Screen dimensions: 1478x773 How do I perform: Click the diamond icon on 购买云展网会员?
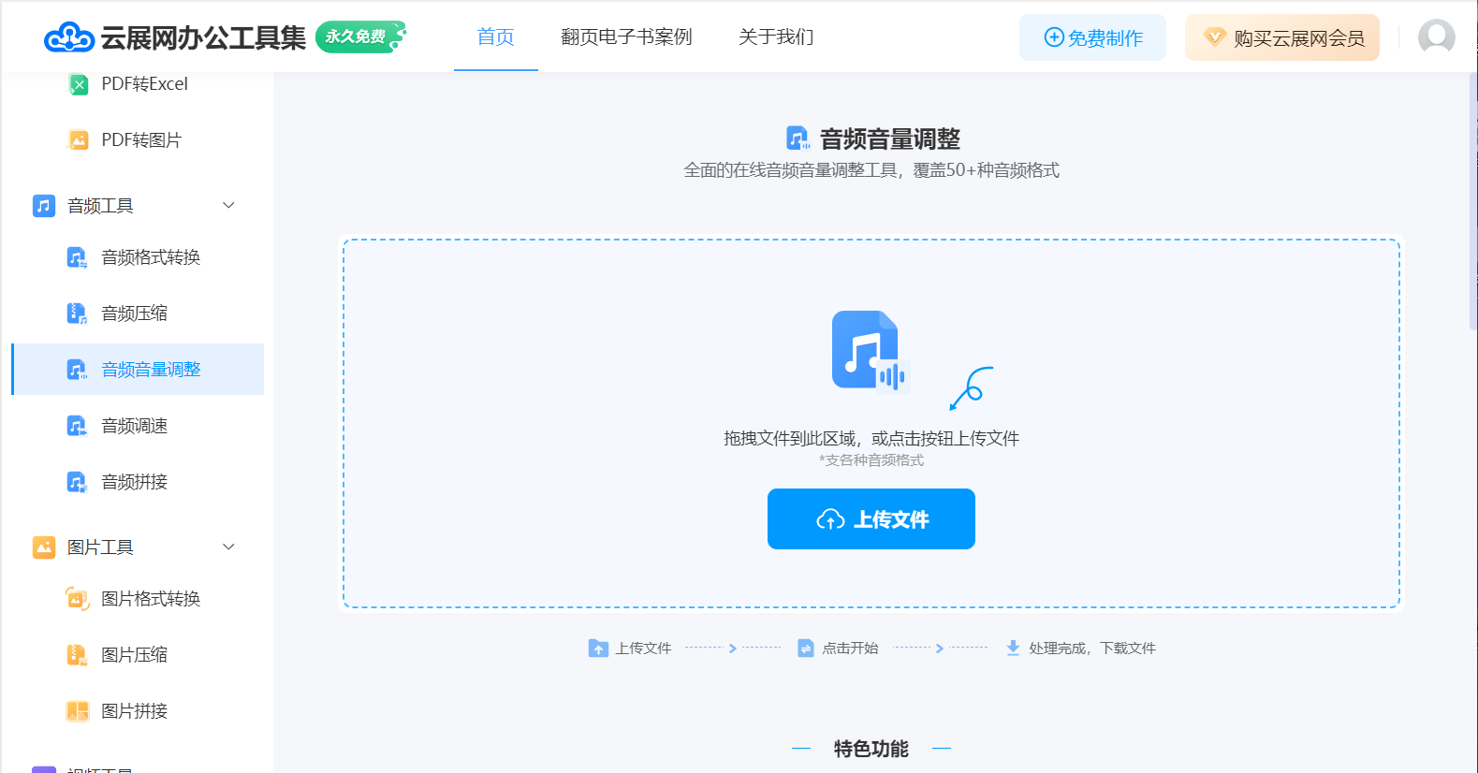click(1215, 37)
